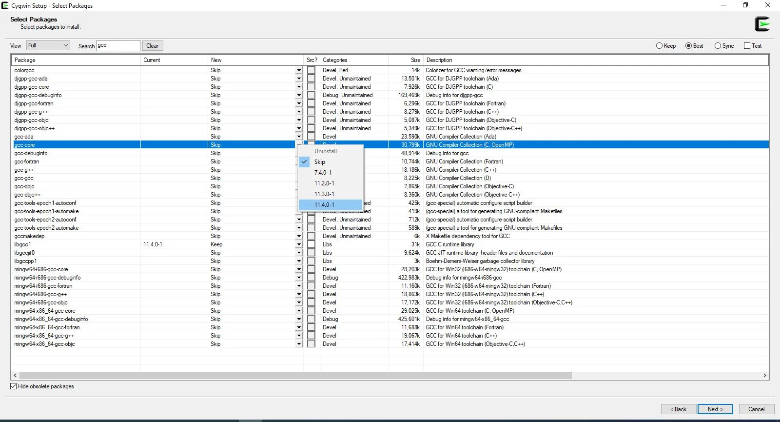
Task: Check the Src box for gcc-ada
Action: pos(311,137)
